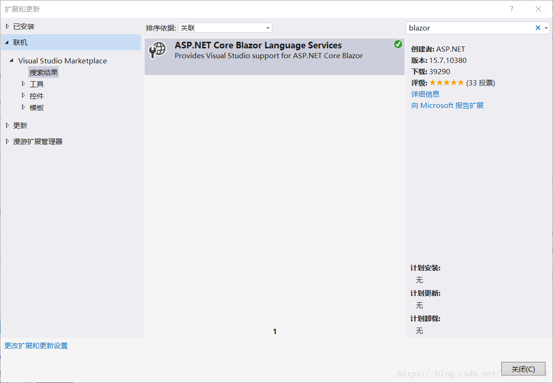Click the 计划更新 heading
This screenshot has width=553, height=383.
click(425, 293)
